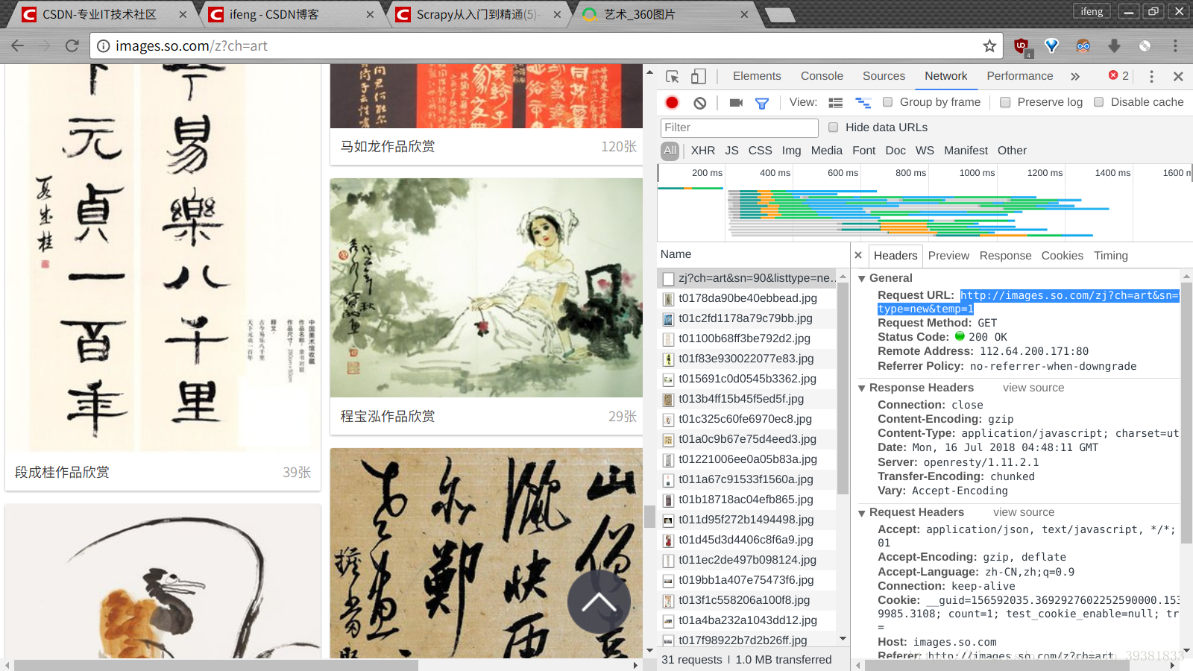
Task: Filter requests by Img type
Action: 791,151
